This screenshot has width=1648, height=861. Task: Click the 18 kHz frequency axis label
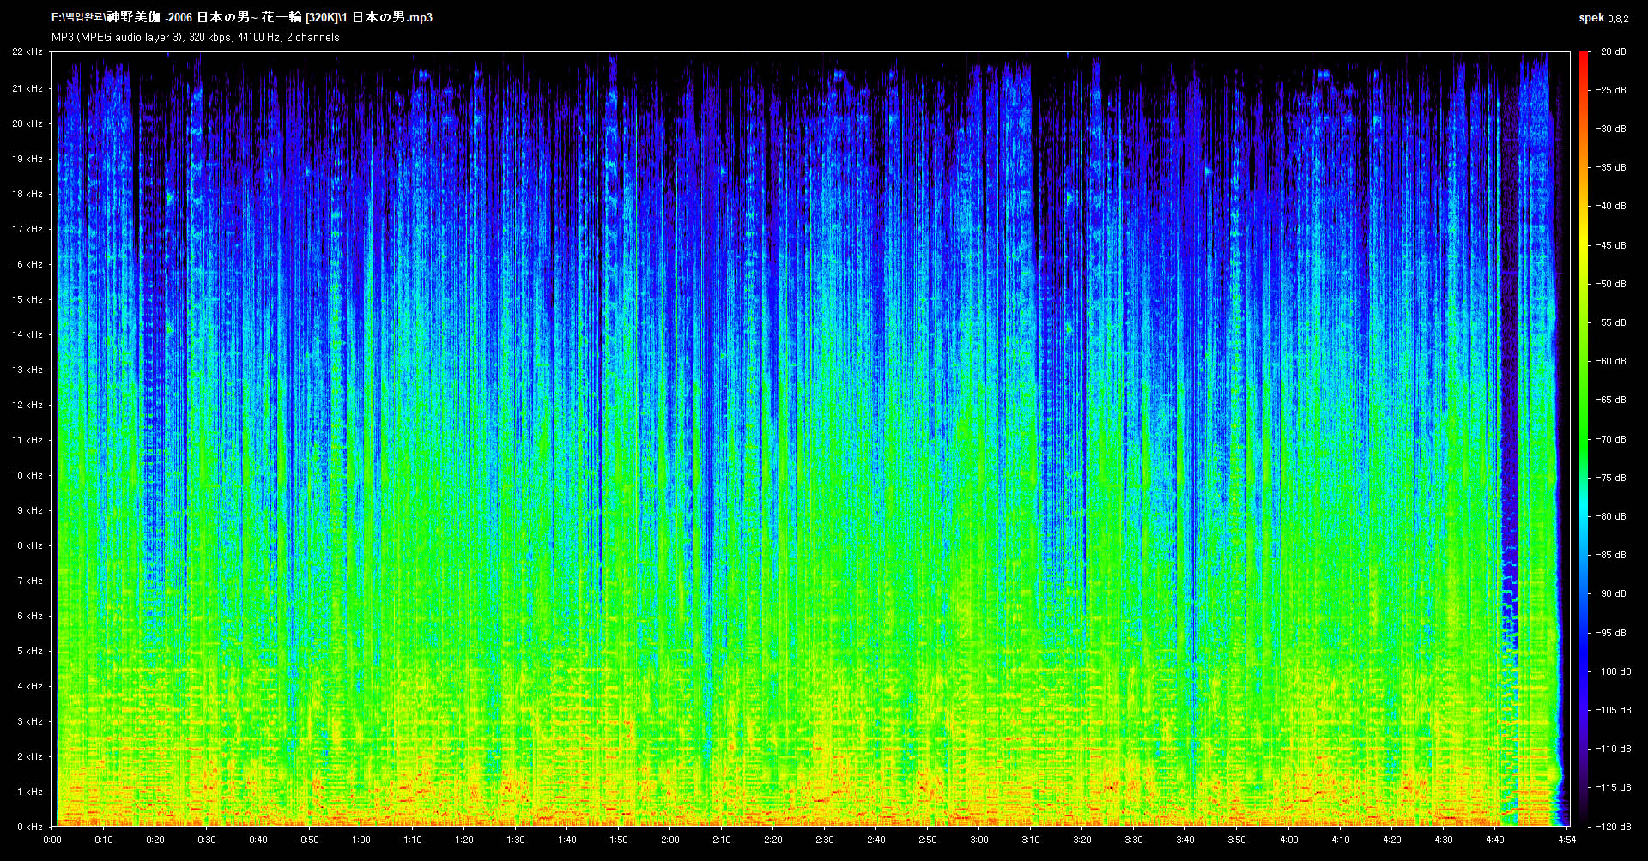(x=27, y=194)
